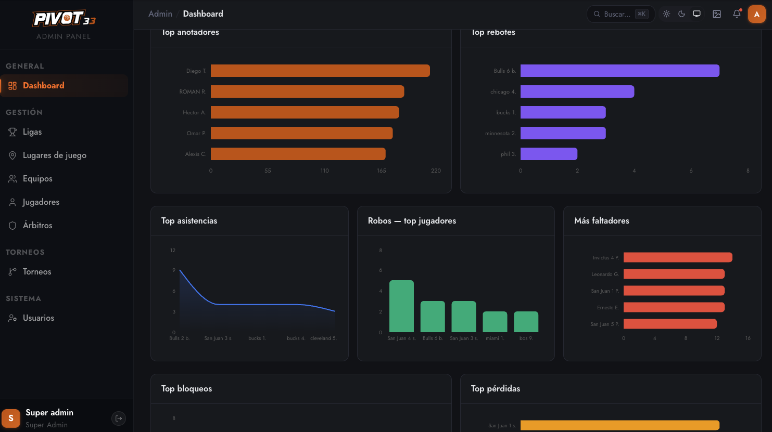Screen dimensions: 772x432
Task: Click Bulls 2 b. assists label
Action: tap(180, 338)
